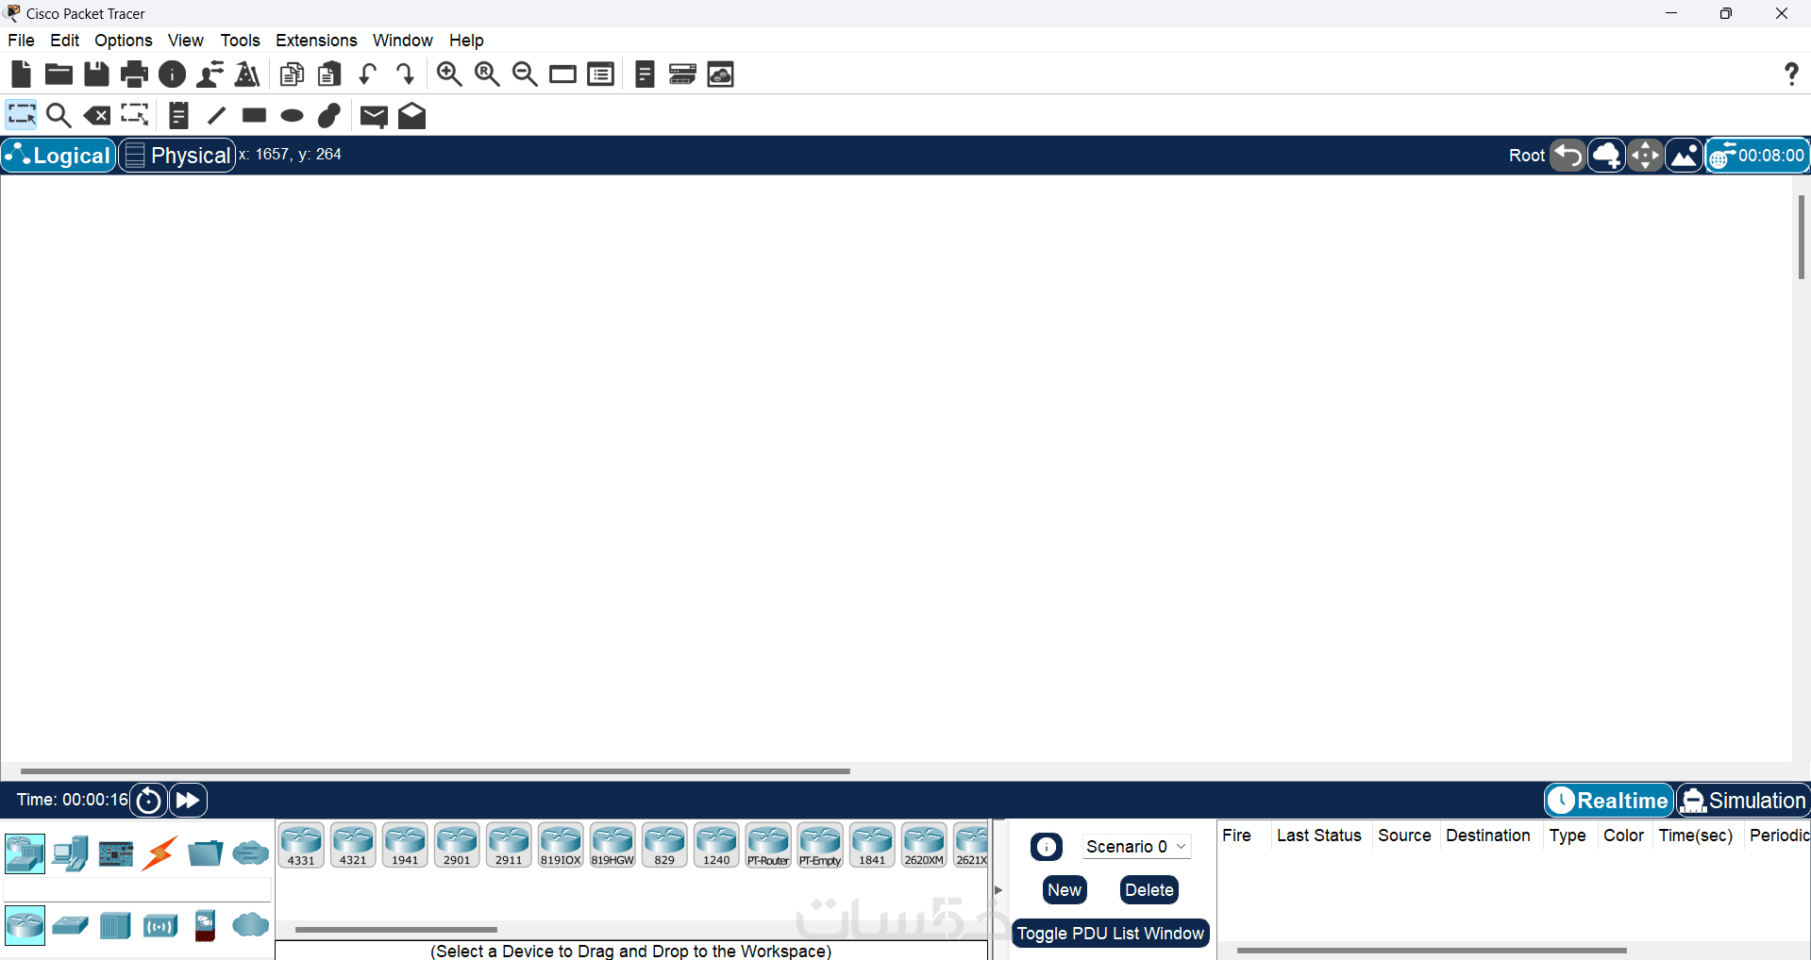1811x960 pixels.
Task: Open the View menu
Action: [x=186, y=41]
